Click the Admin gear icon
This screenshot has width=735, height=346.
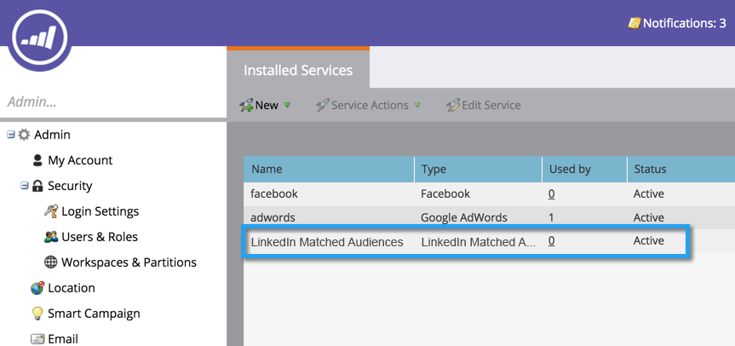tap(24, 135)
